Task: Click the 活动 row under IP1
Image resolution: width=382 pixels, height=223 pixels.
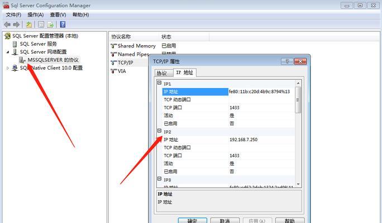Action: point(228,116)
